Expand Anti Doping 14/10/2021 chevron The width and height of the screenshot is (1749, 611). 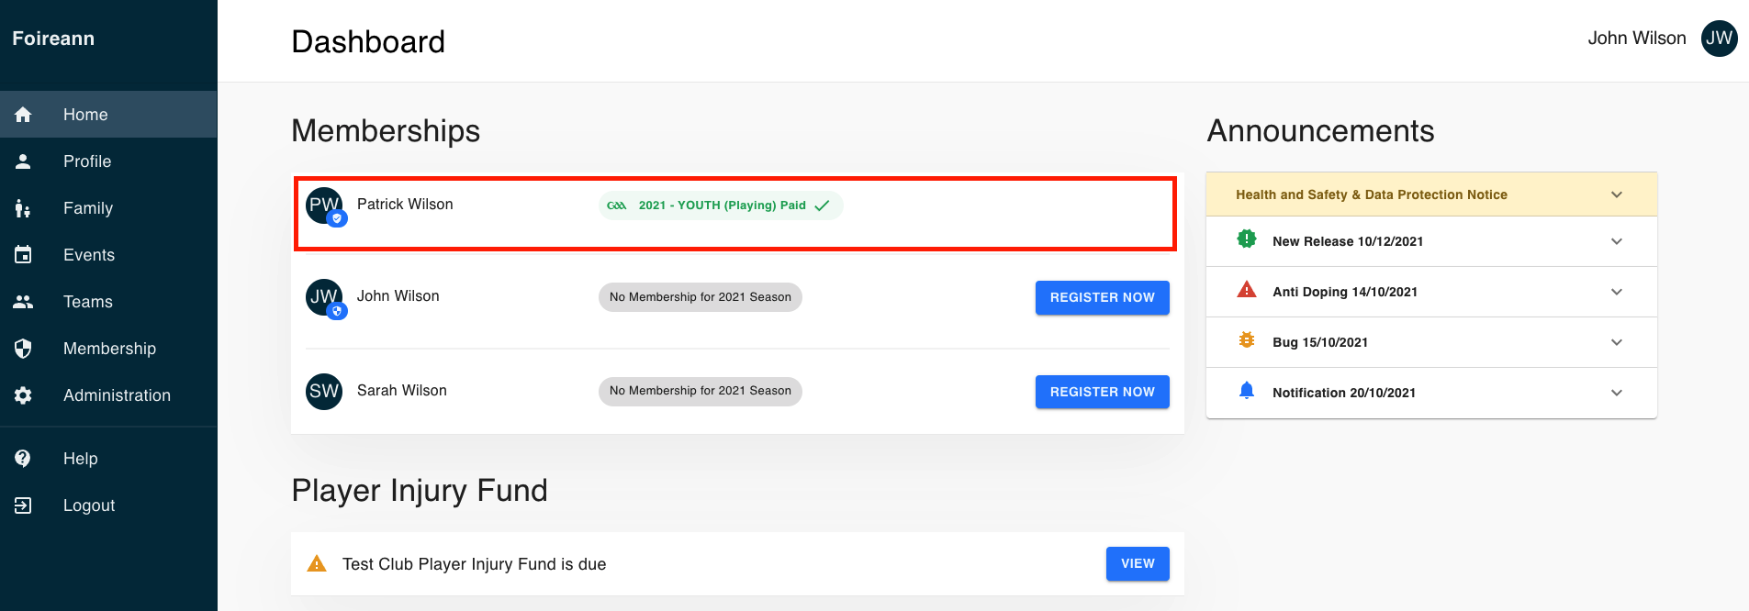point(1617,292)
